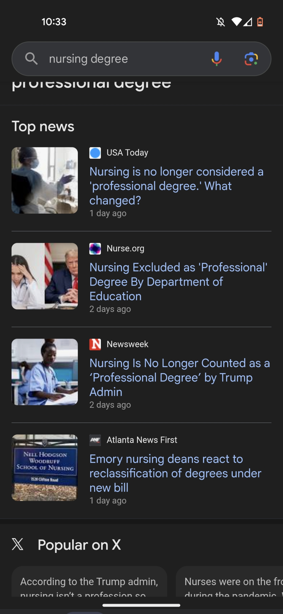Tap the Nurse.org article thumbnail image
This screenshot has width=283, height=614.
point(45,276)
